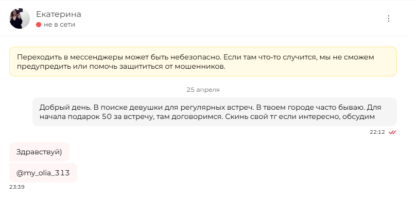Click the double-check read receipt icon
417x202 pixels.
[x=392, y=132]
